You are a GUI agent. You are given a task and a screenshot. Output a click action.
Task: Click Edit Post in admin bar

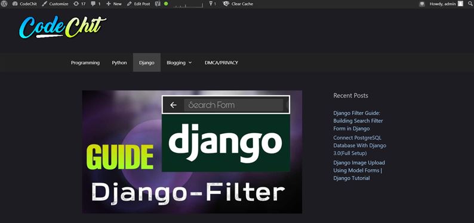(x=138, y=4)
